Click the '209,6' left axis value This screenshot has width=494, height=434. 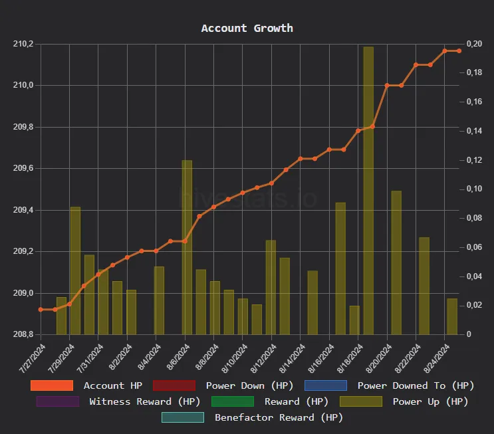pos(23,168)
